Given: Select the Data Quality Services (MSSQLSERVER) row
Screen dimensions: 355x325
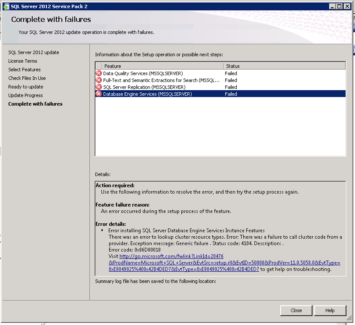Looking at the screenshot, I should (220, 73).
